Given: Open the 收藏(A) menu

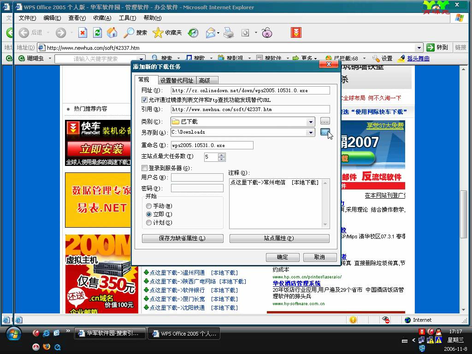Looking at the screenshot, I should click(x=102, y=18).
